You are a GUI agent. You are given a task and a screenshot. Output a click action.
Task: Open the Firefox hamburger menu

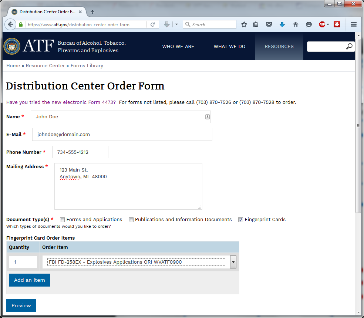coord(353,25)
